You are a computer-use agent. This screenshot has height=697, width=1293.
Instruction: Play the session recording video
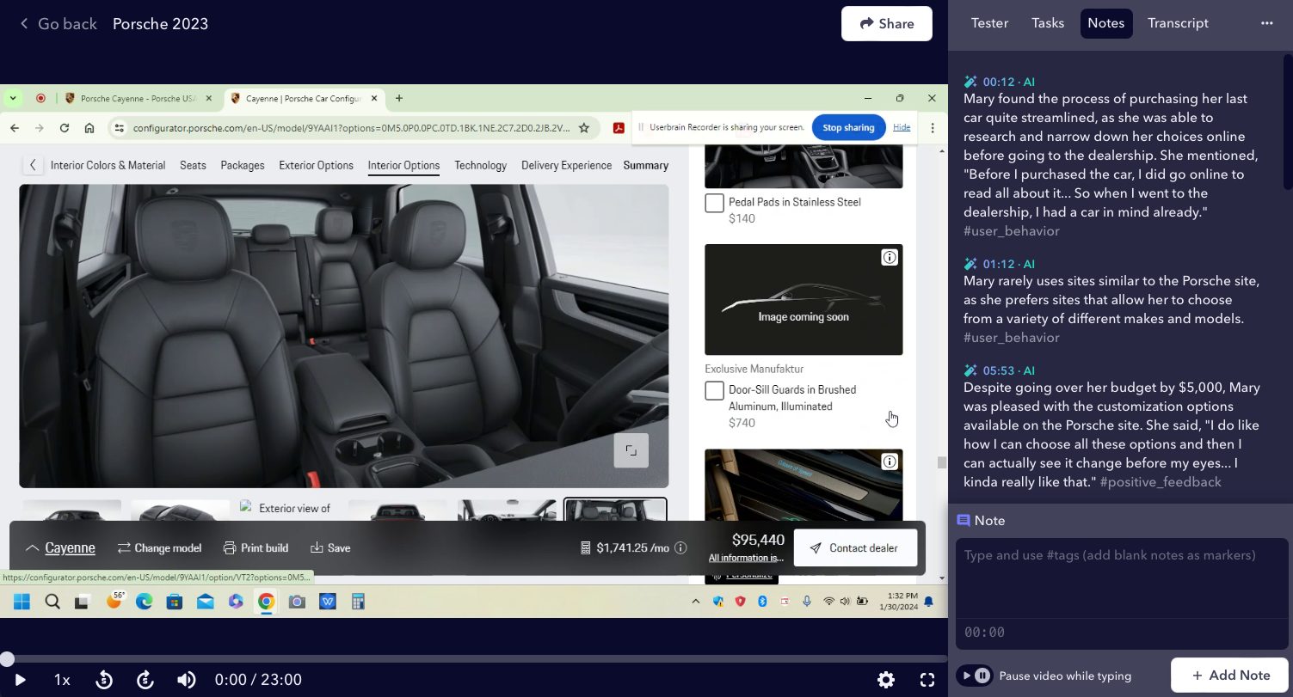[20, 680]
